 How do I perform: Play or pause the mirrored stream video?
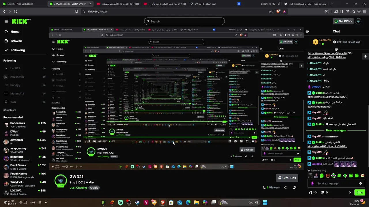[x=89, y=141]
